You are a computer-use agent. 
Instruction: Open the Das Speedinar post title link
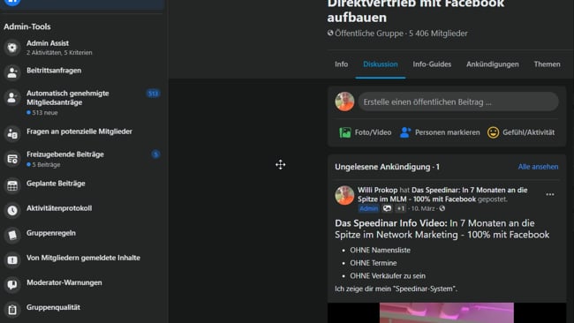pyautogui.click(x=442, y=195)
